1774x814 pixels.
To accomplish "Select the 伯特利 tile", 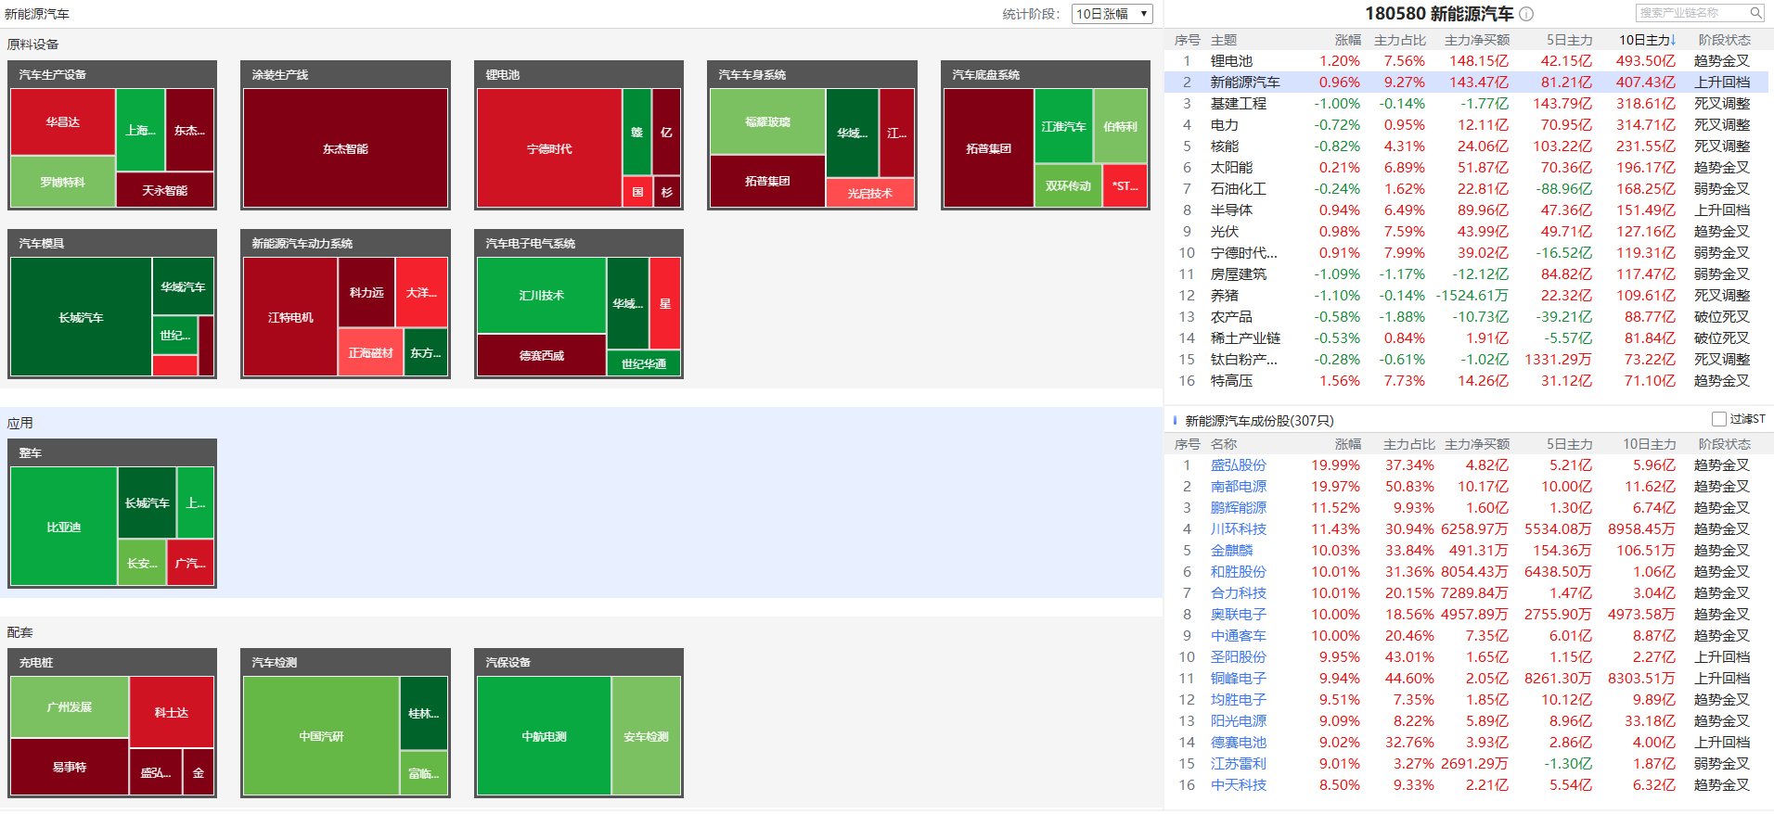I will pos(1120,126).
